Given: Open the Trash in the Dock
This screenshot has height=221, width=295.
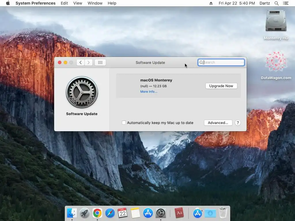Looking at the screenshot, I should [x=223, y=213].
